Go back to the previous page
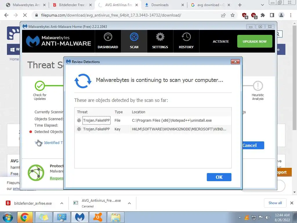This screenshot has width=297, height=223. coord(6,15)
